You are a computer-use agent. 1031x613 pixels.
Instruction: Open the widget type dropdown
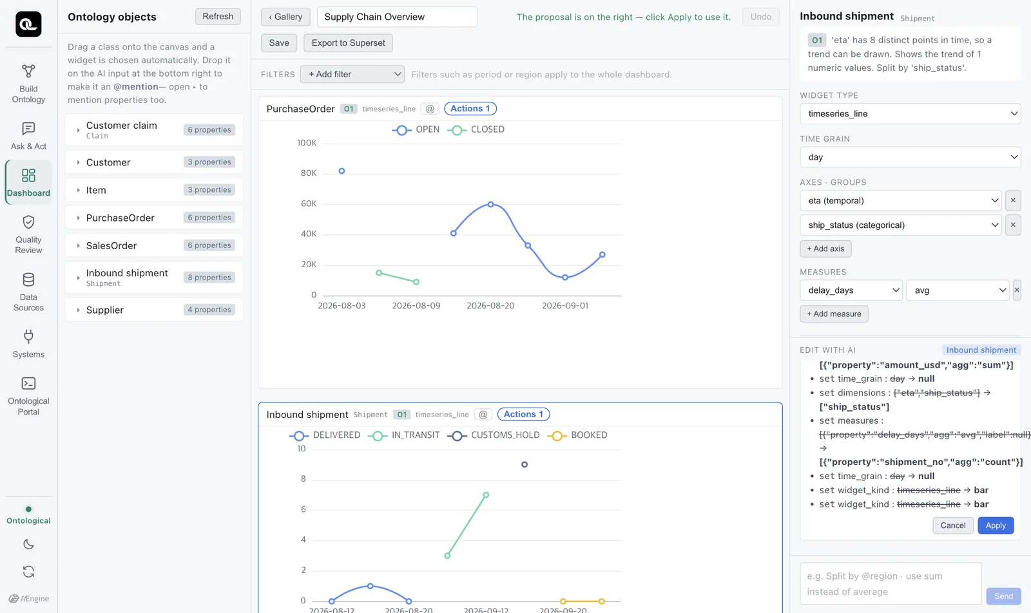pos(911,113)
